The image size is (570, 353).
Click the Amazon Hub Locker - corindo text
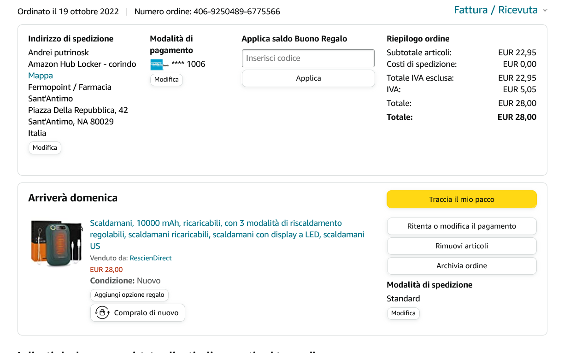[x=82, y=64]
